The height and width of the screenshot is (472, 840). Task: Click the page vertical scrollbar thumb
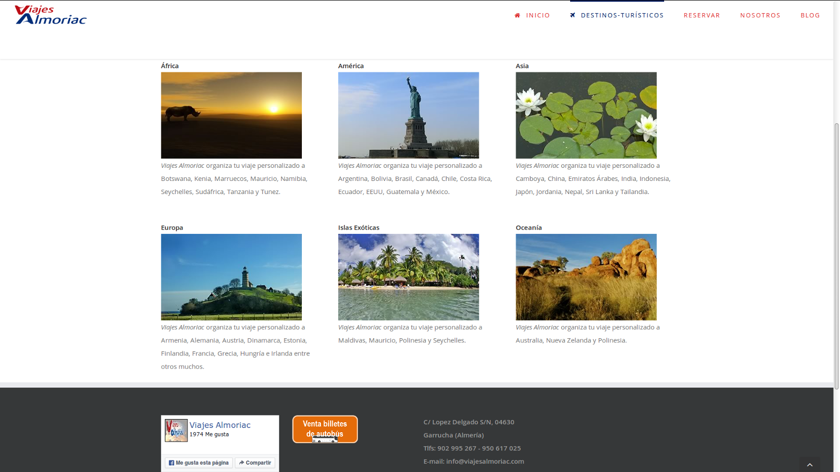click(x=836, y=256)
